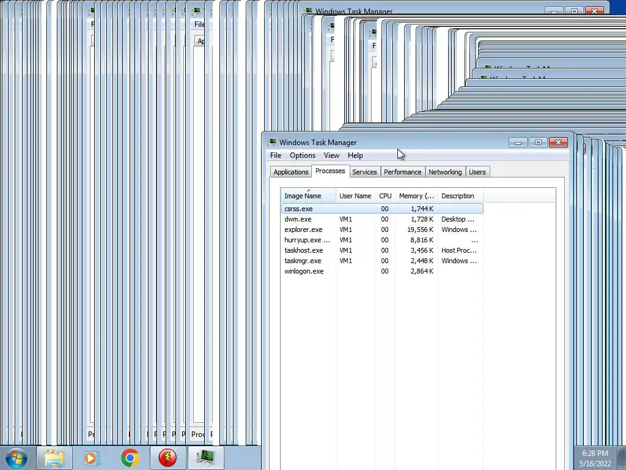The image size is (626, 470).
Task: Switch to the Applications tab
Action: (290, 172)
